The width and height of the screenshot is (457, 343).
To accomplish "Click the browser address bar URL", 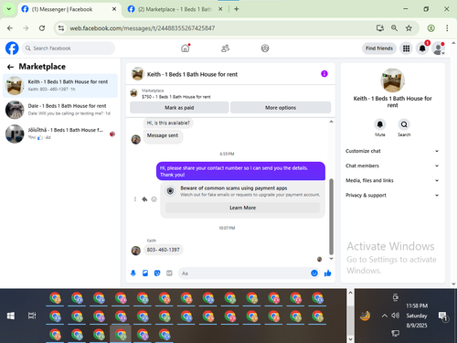I will tap(143, 28).
